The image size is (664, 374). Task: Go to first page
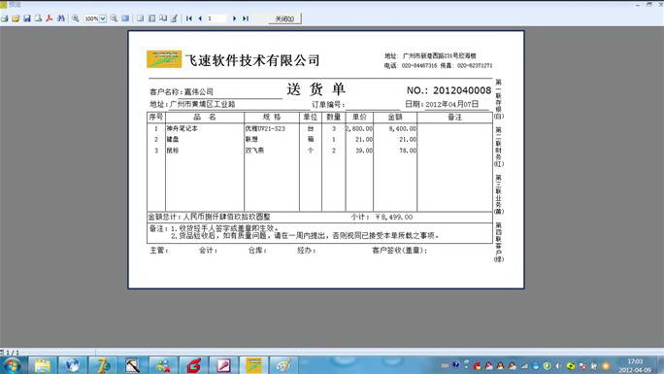189,18
